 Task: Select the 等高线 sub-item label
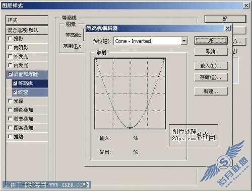coord(25,83)
